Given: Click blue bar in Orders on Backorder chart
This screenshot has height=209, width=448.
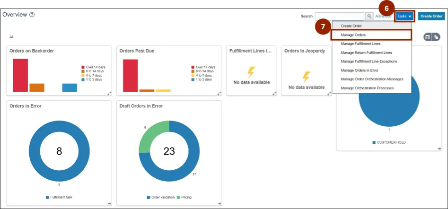Looking at the screenshot, I should coord(70,87).
